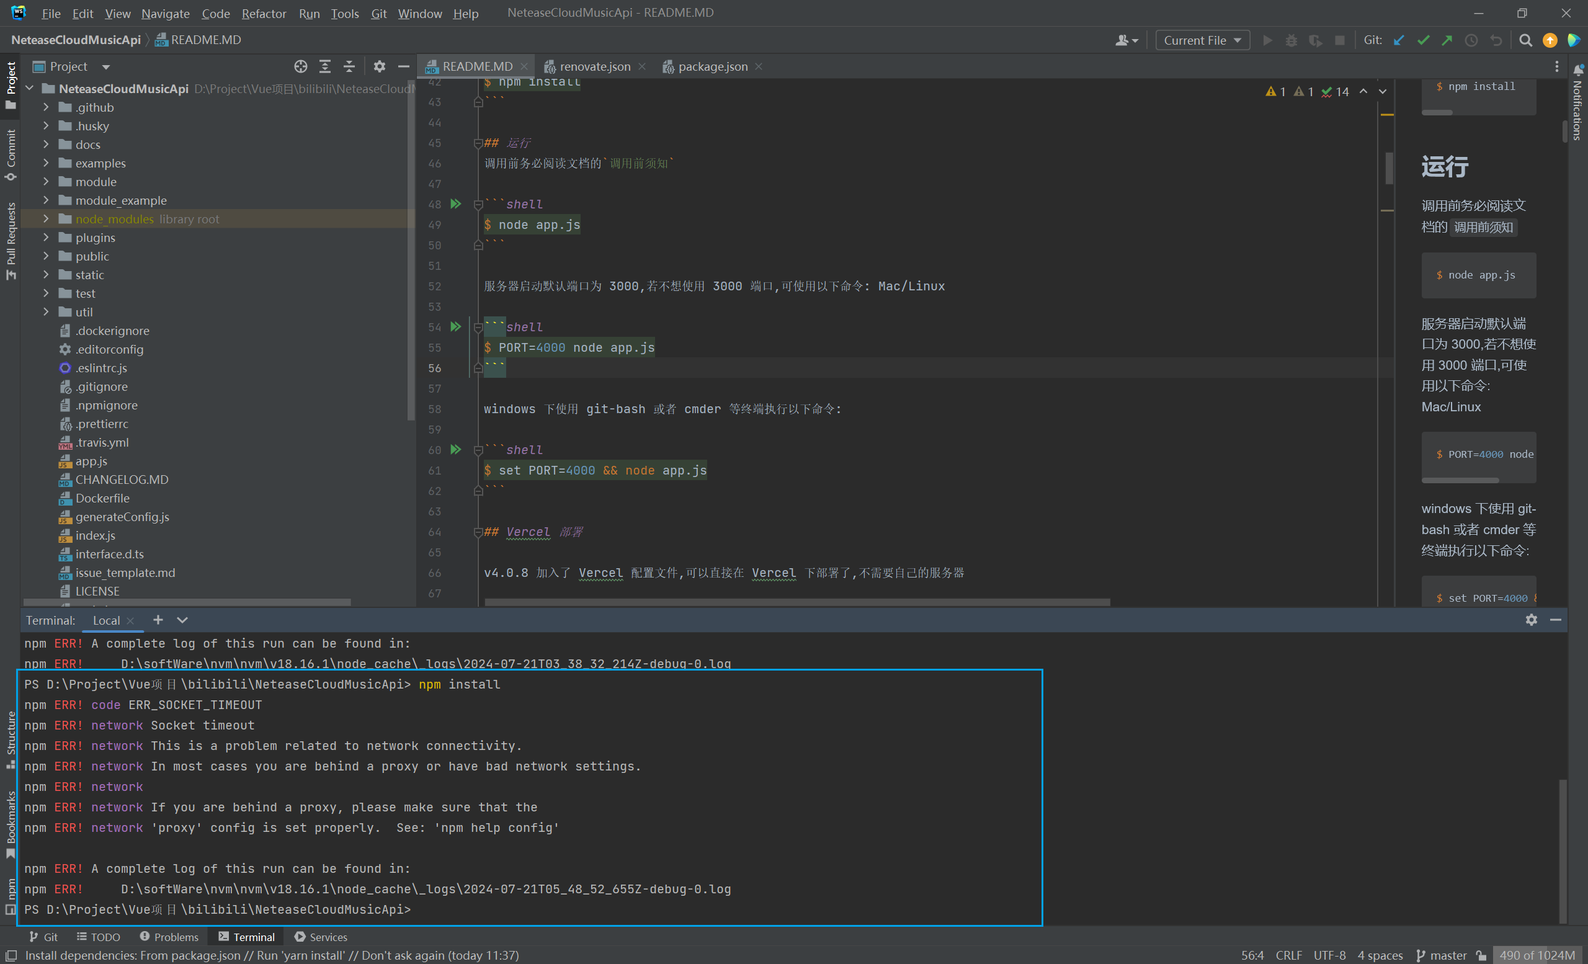Open the Commit side tool window
The image size is (1588, 964).
tap(11, 154)
